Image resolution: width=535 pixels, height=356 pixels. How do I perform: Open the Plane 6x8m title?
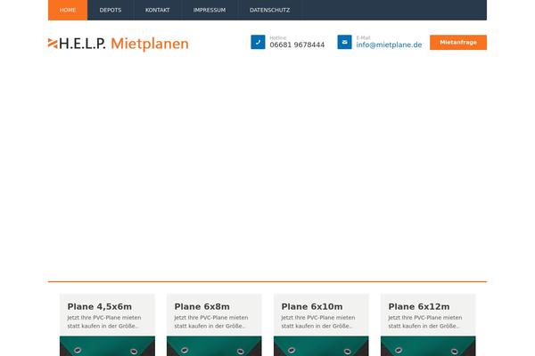tap(202, 306)
